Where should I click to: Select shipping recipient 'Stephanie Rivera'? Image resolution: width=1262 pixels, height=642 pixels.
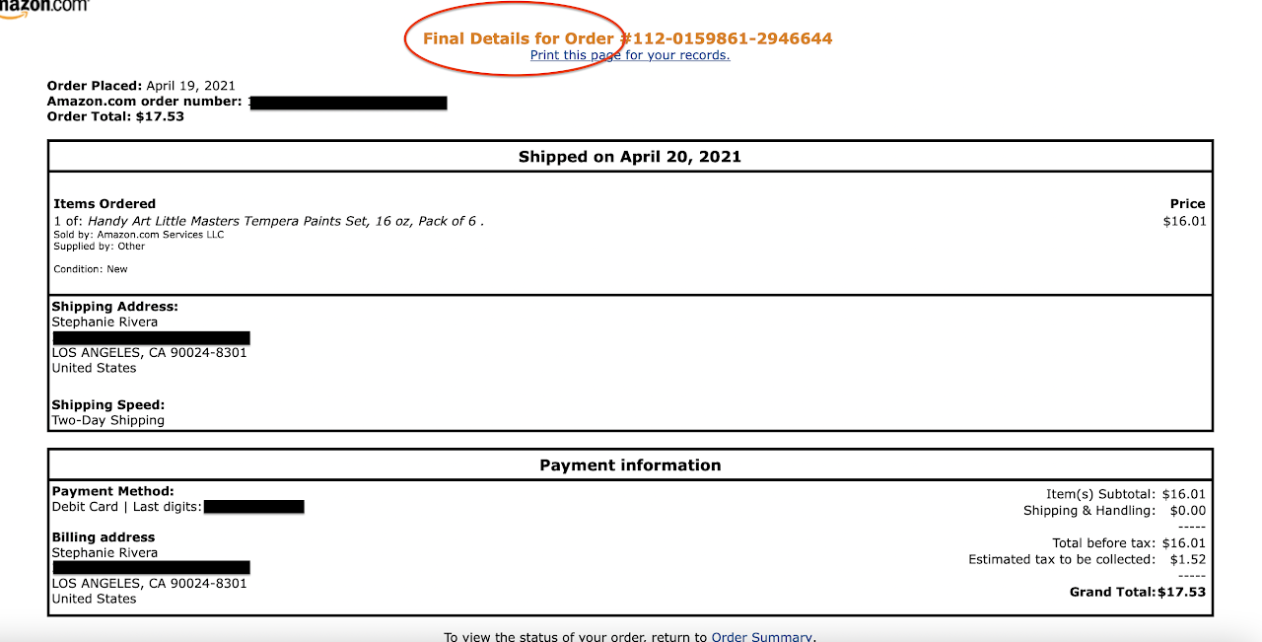coord(105,321)
